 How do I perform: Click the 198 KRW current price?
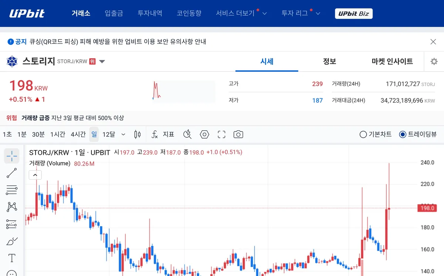28,86
